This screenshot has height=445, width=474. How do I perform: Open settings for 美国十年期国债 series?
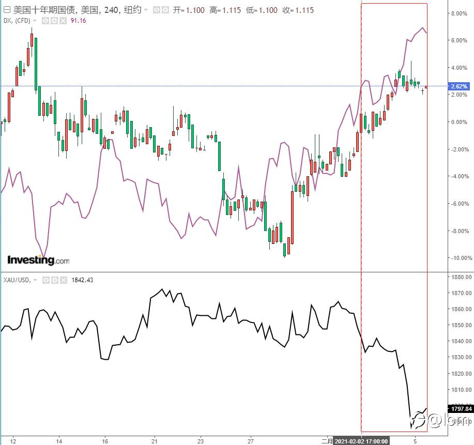point(165,10)
